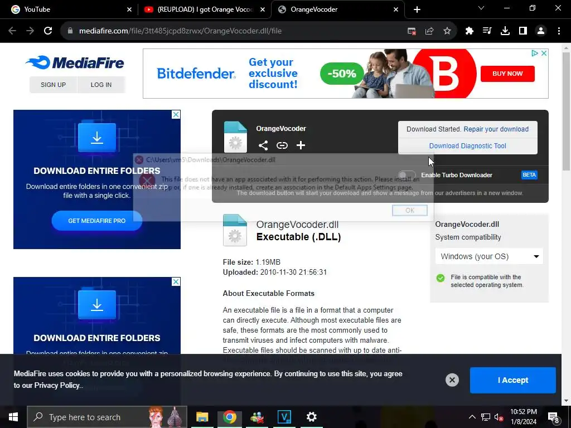Click the copy link icon under OrangeVocoder
Image resolution: width=571 pixels, height=428 pixels.
point(282,145)
